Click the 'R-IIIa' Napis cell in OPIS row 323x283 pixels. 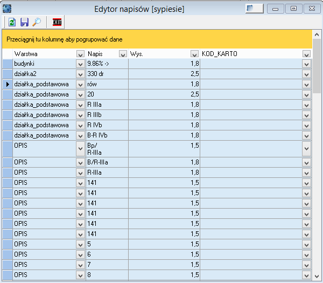click(107, 172)
